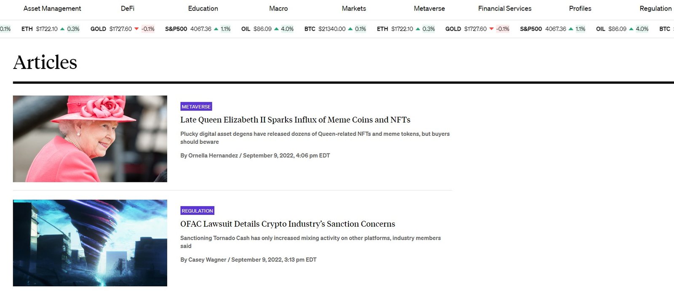This screenshot has height=291, width=674.
Task: Navigate to the Metaverse section
Action: pos(429,8)
